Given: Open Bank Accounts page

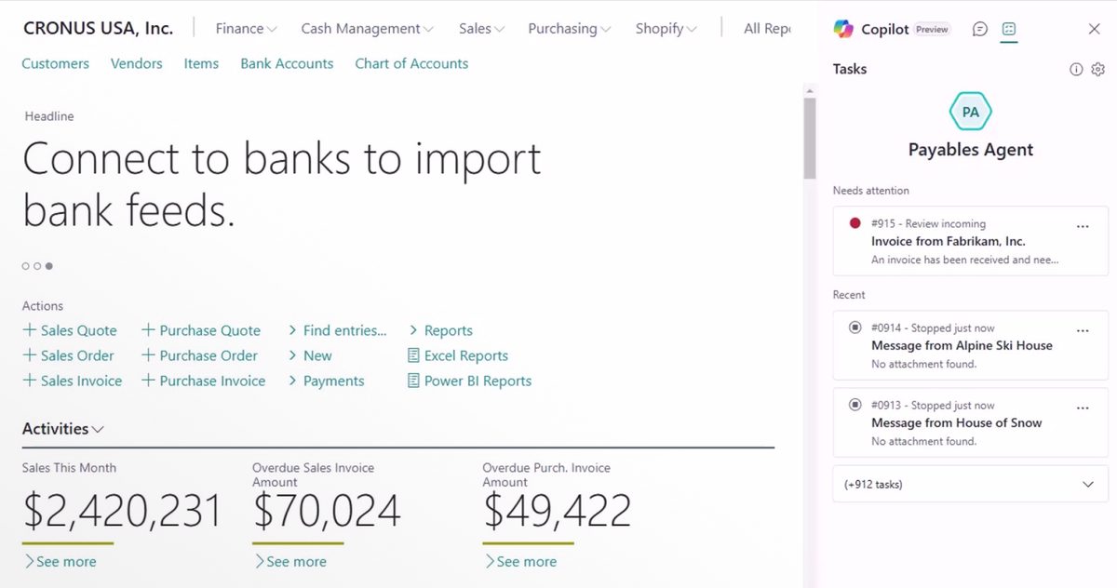Looking at the screenshot, I should pyautogui.click(x=287, y=63).
